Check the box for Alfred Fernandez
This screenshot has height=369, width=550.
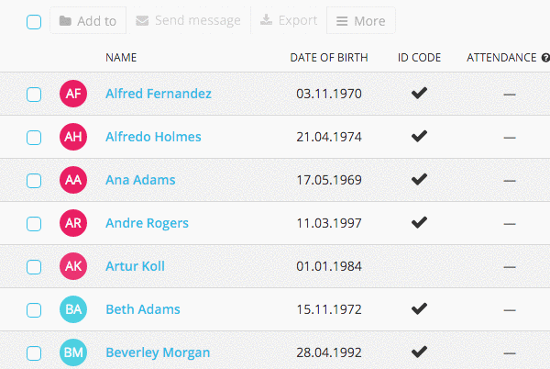34,95
